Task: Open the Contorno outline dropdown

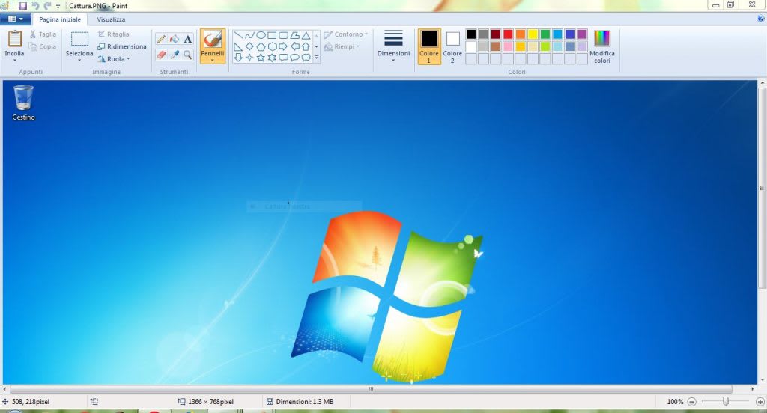Action: (346, 34)
